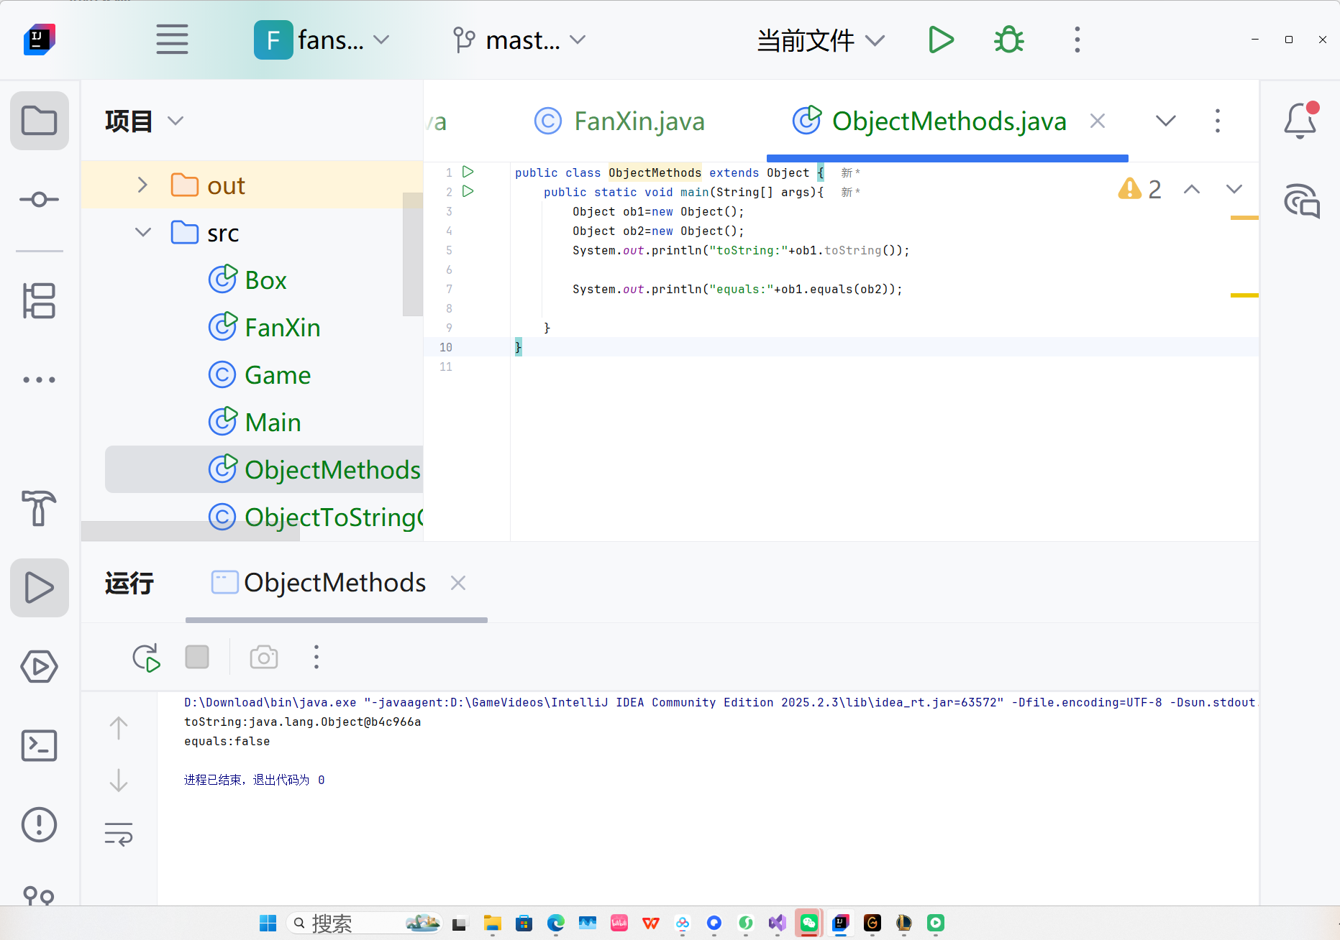Open the Services tool window
This screenshot has height=940, width=1340.
(x=40, y=666)
